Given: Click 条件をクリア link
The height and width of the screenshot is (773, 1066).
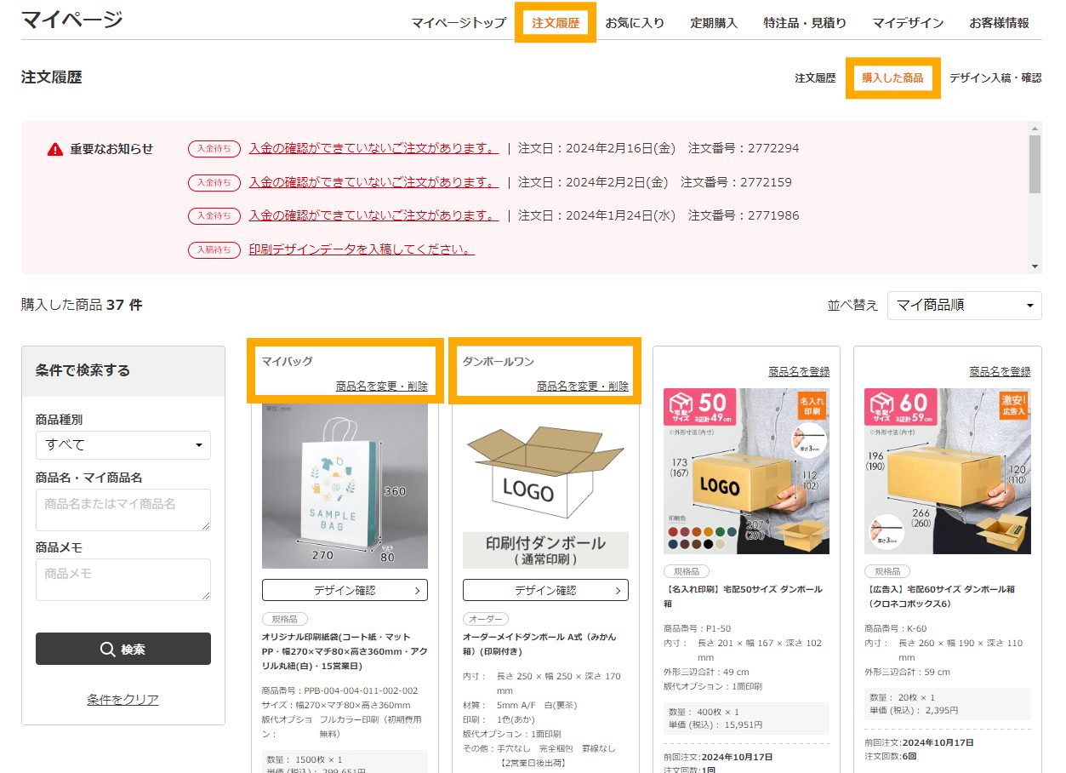Looking at the screenshot, I should coord(123,700).
